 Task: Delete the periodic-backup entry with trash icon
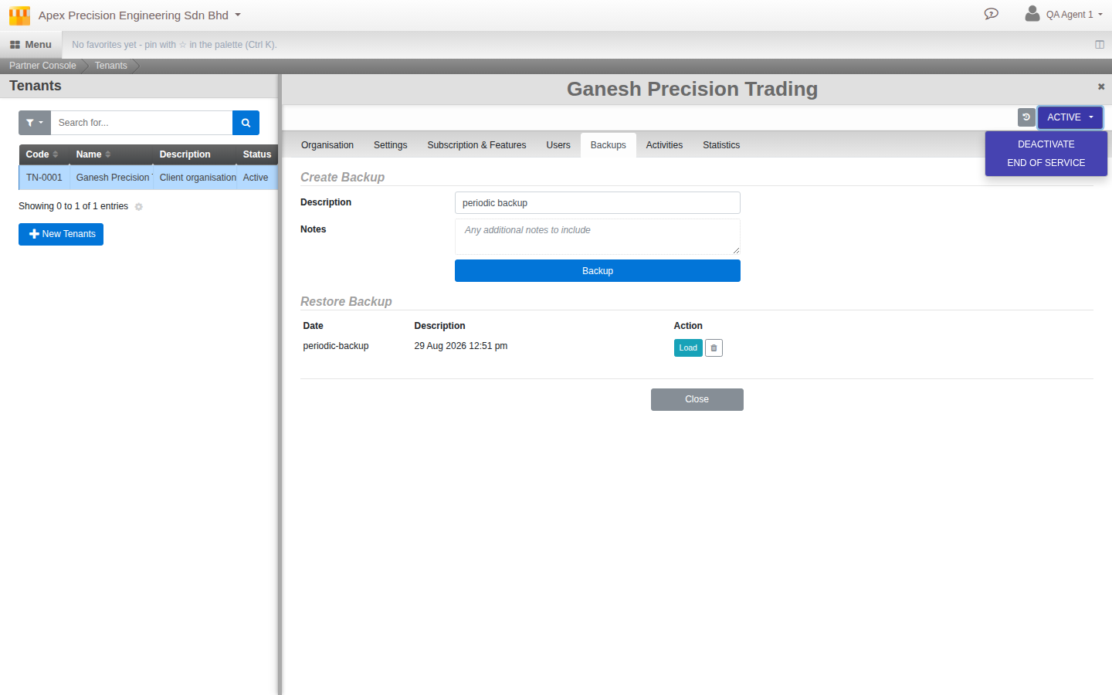click(714, 348)
